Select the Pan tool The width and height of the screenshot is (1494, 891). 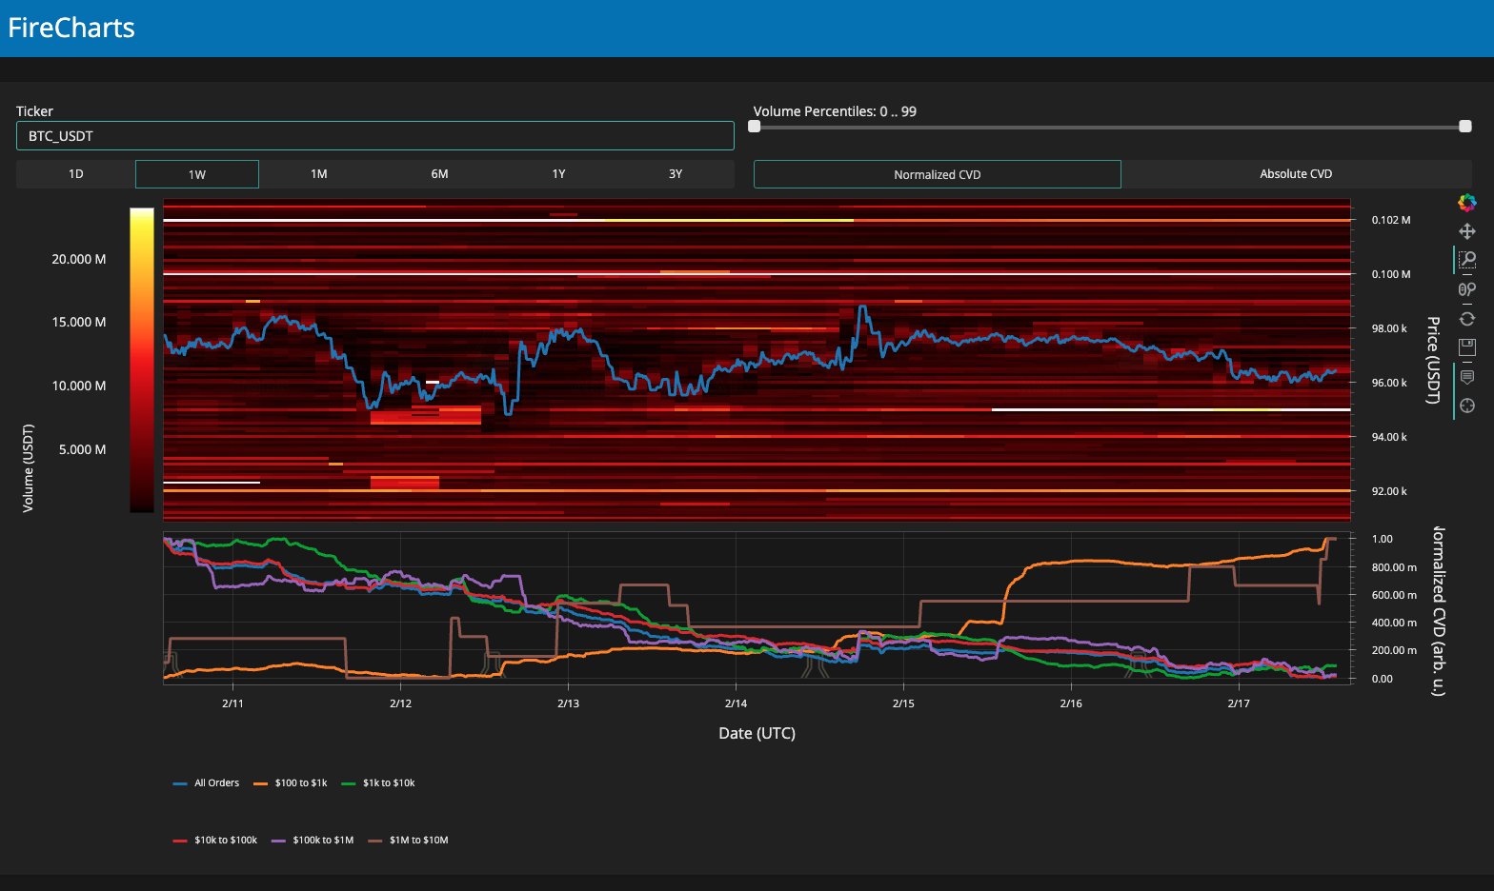point(1466,231)
